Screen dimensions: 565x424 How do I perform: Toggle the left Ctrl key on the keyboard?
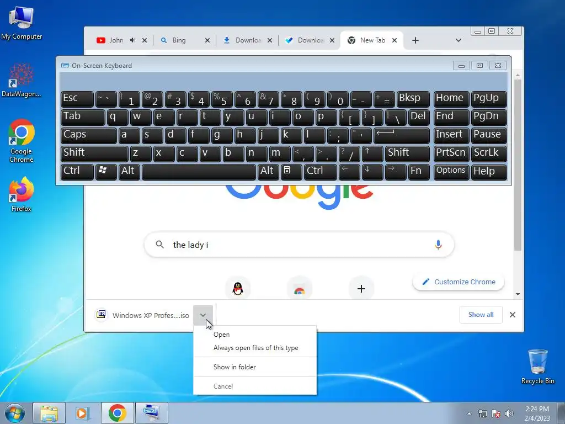click(77, 171)
